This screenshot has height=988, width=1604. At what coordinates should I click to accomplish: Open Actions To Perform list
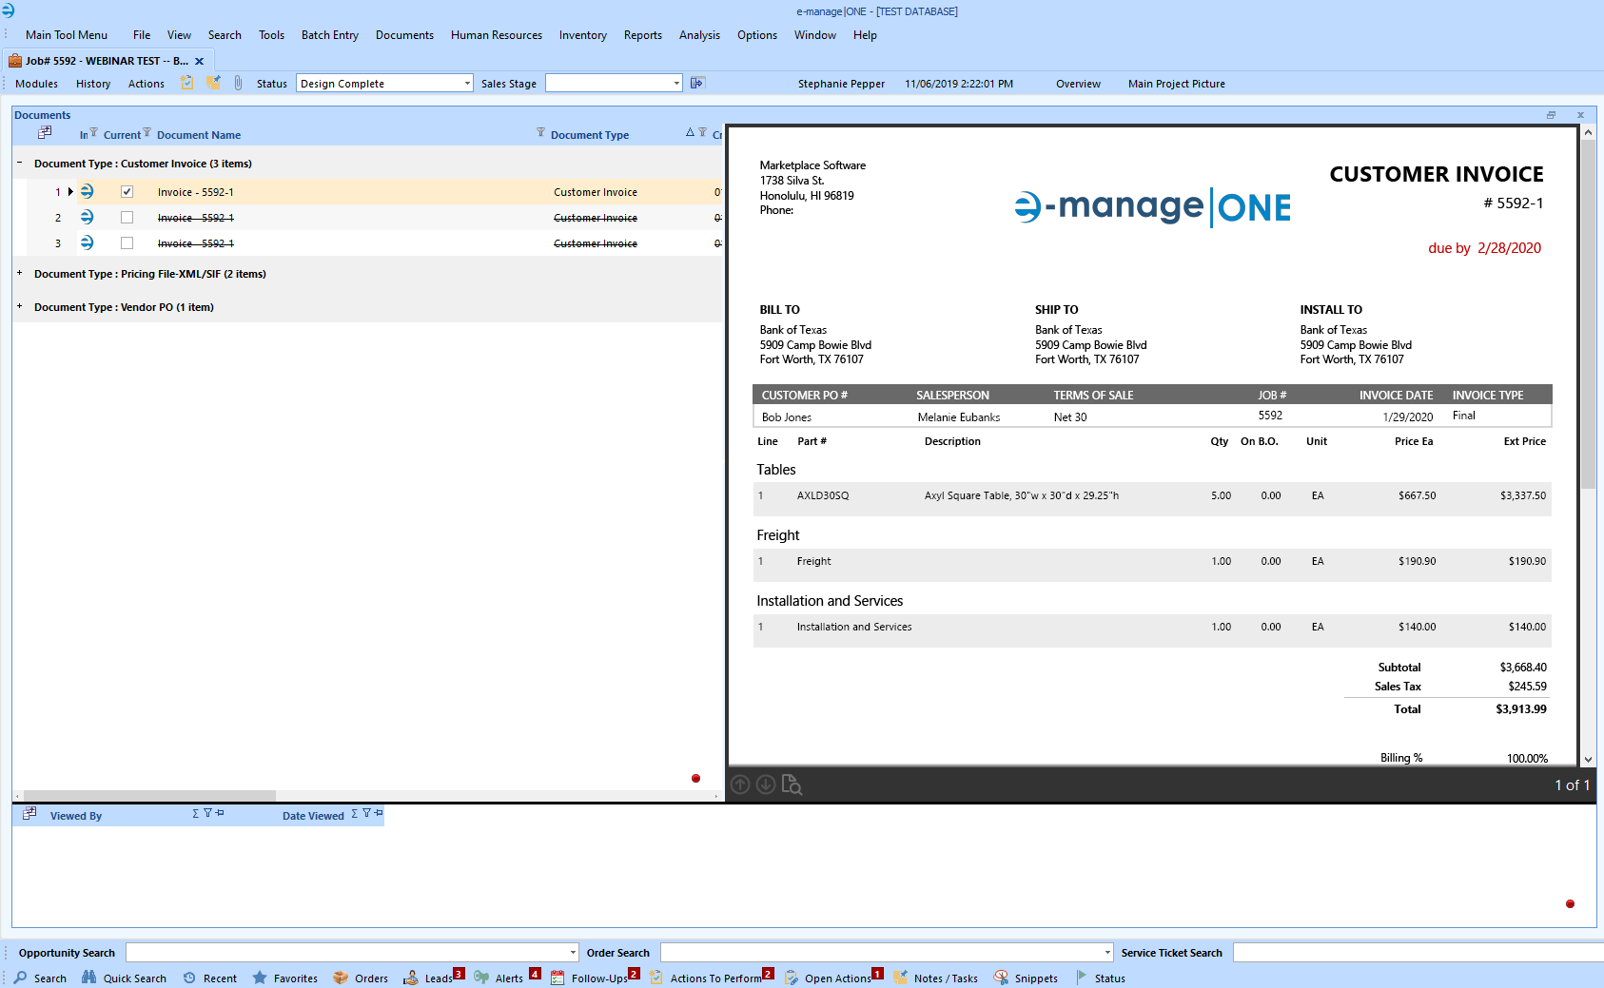712,978
